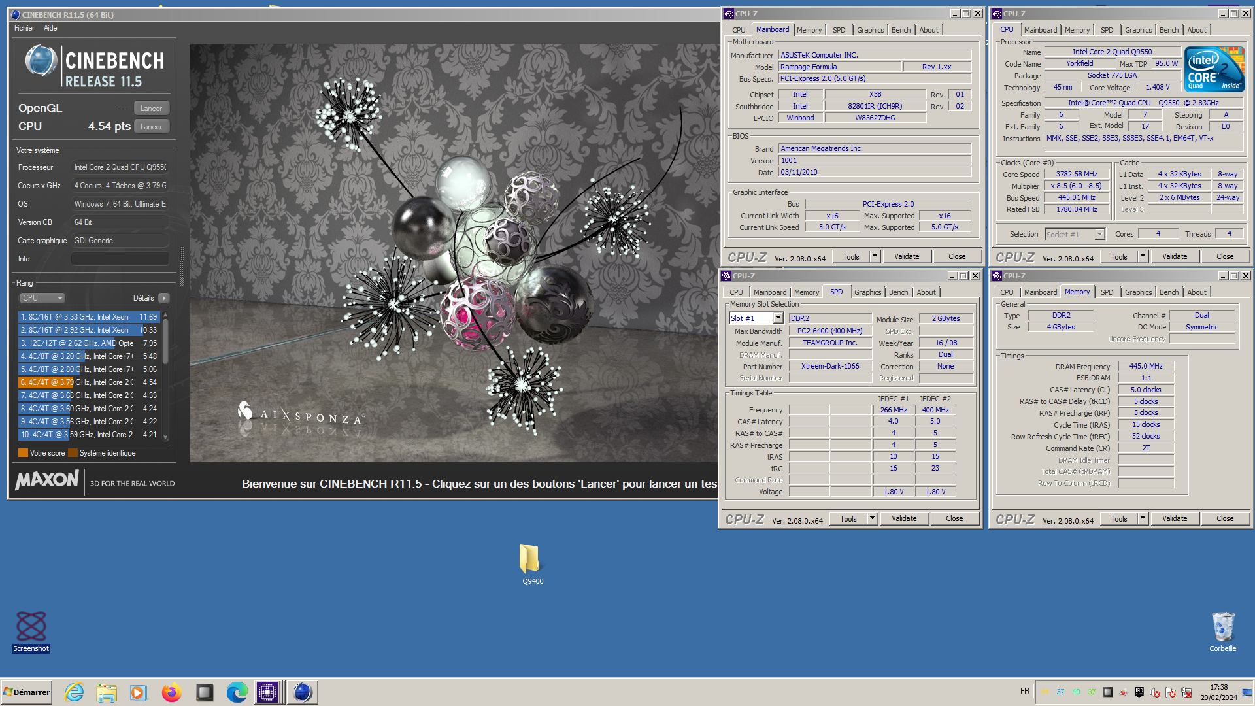
Task: Launch Internet Explorer from the taskbar
Action: pyautogui.click(x=75, y=692)
